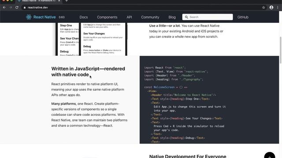The image size is (282, 158).
Task: Open a new tab with the plus icon
Action: [67, 1]
